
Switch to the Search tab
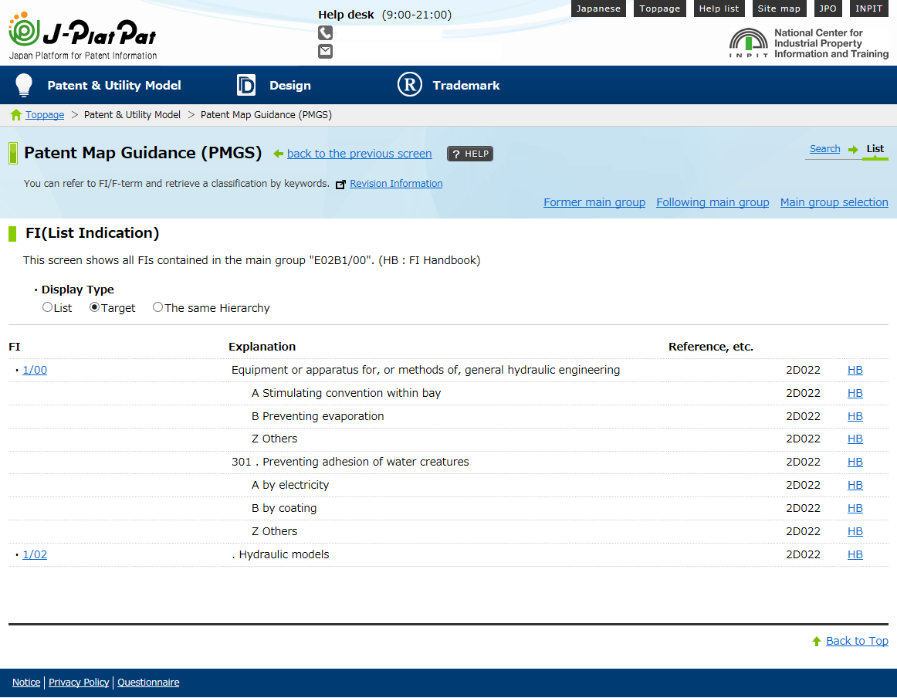pyautogui.click(x=824, y=149)
